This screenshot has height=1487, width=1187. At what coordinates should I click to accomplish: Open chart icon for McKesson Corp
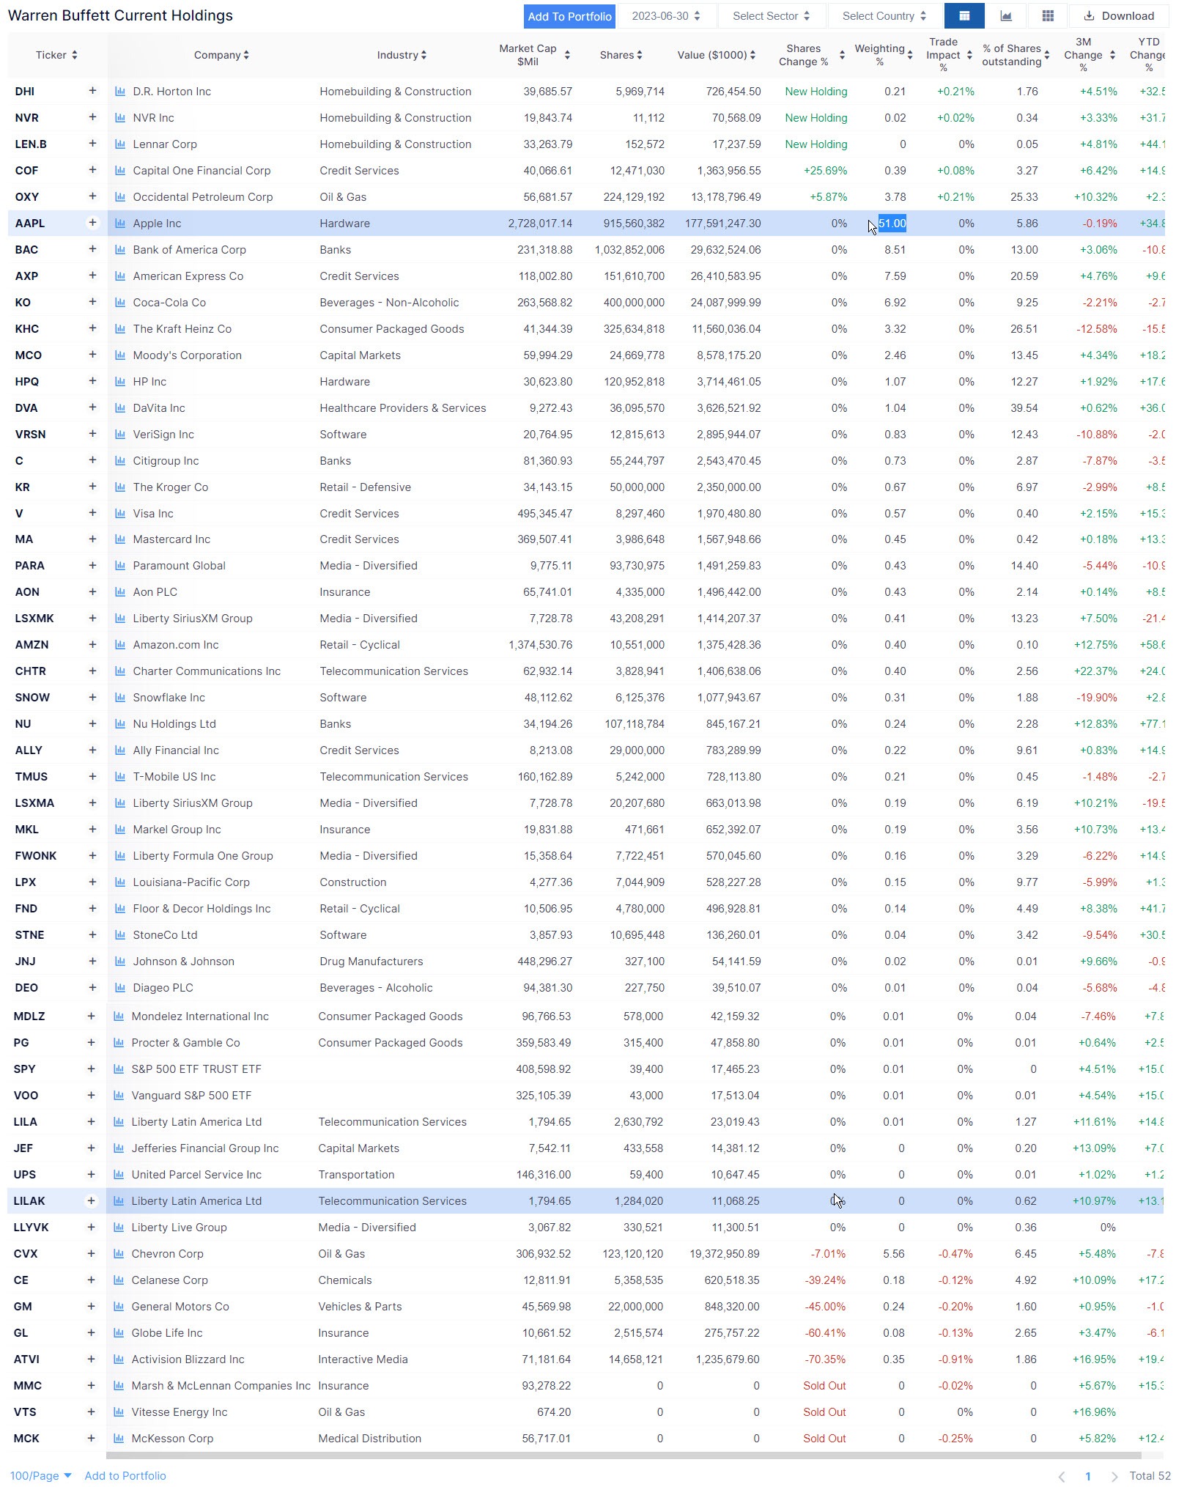(119, 1439)
